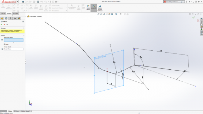Click the Offset On Surface button
Screen dimensions: 203x114
point(46,8)
